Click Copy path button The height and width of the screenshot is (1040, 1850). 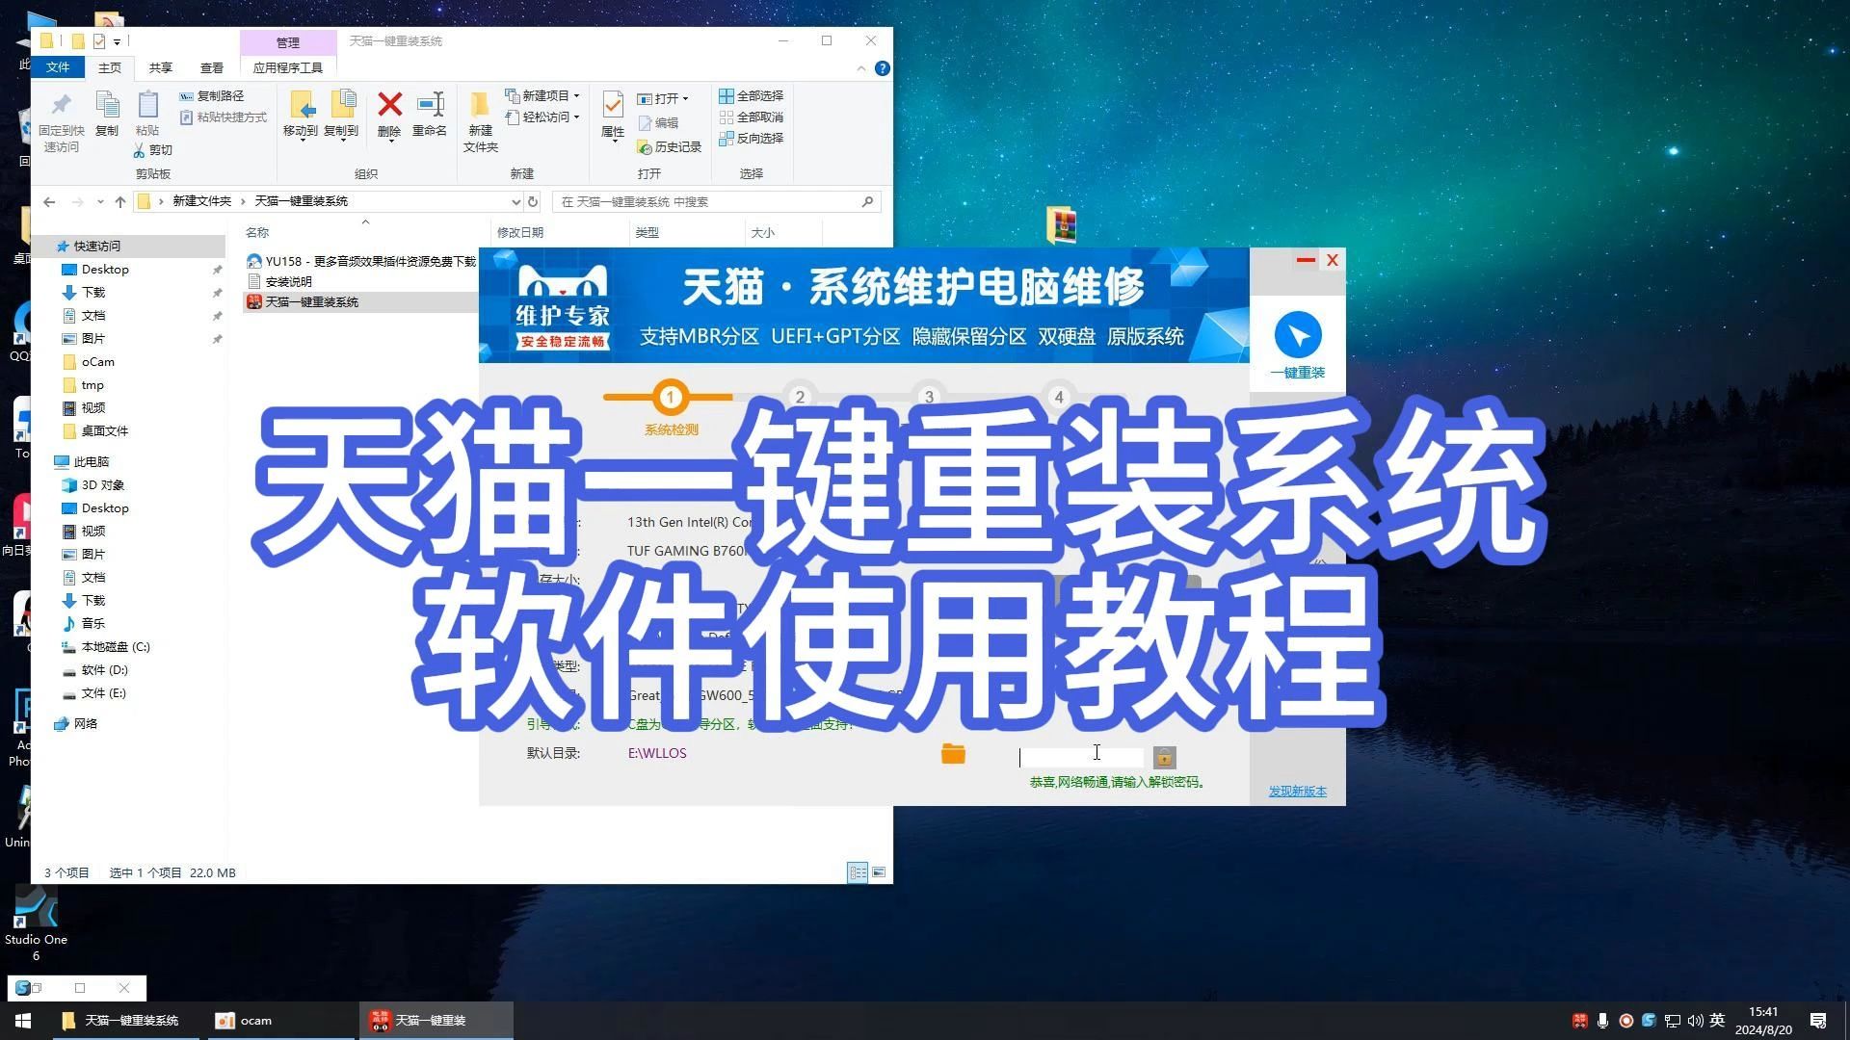click(211, 96)
